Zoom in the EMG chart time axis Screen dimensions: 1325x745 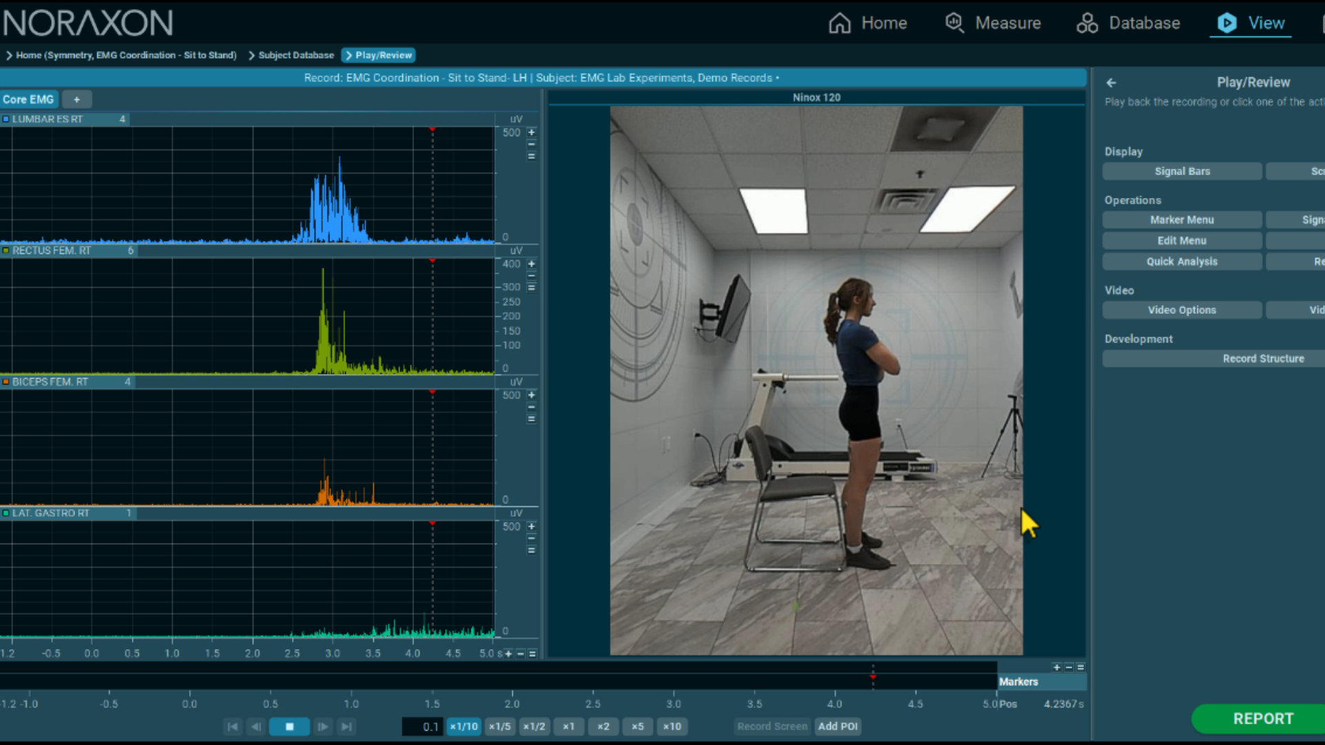click(509, 654)
